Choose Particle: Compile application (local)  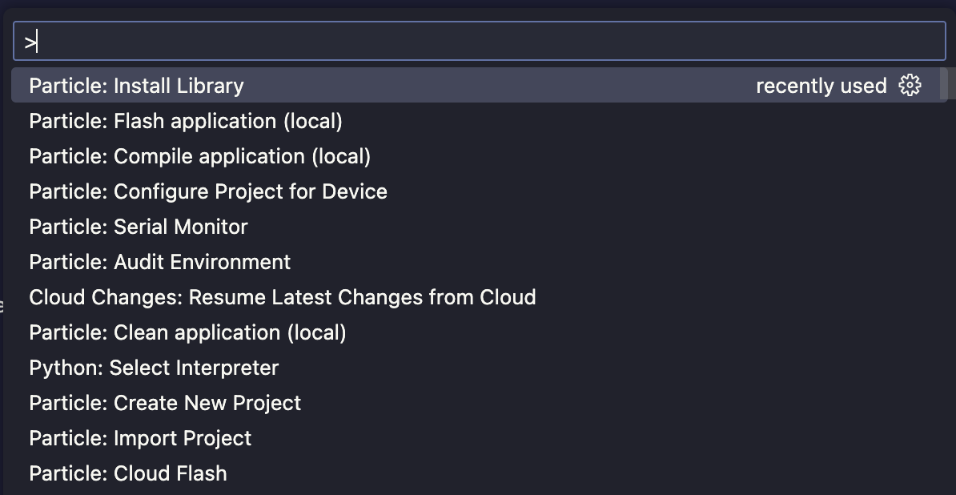pyautogui.click(x=199, y=156)
